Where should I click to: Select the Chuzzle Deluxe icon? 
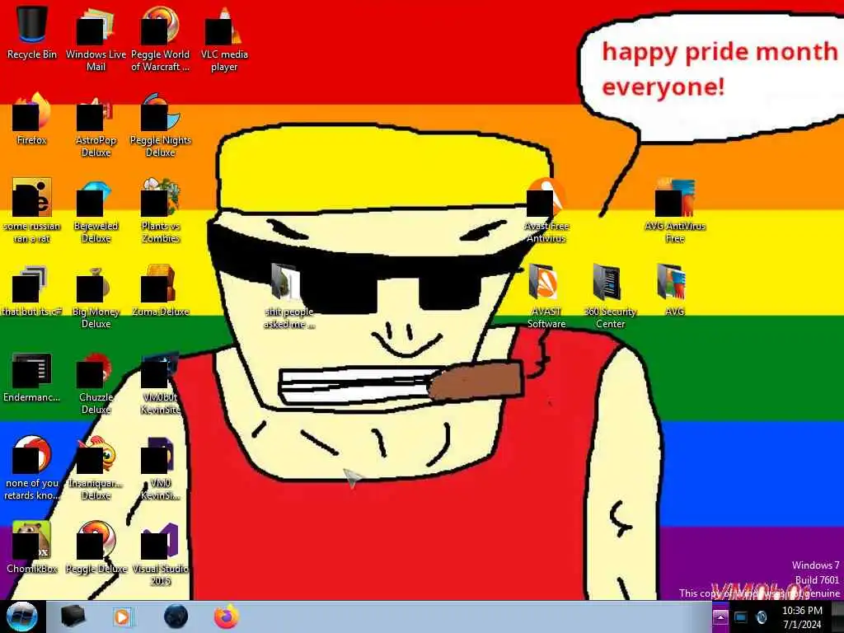coord(96,382)
